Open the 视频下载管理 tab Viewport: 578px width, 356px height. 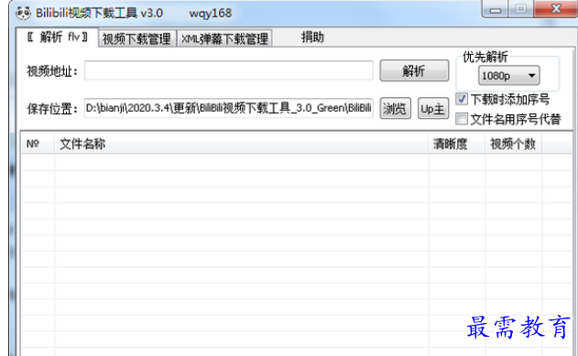coord(136,38)
